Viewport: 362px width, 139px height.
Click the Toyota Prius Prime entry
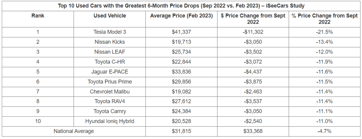point(110,81)
